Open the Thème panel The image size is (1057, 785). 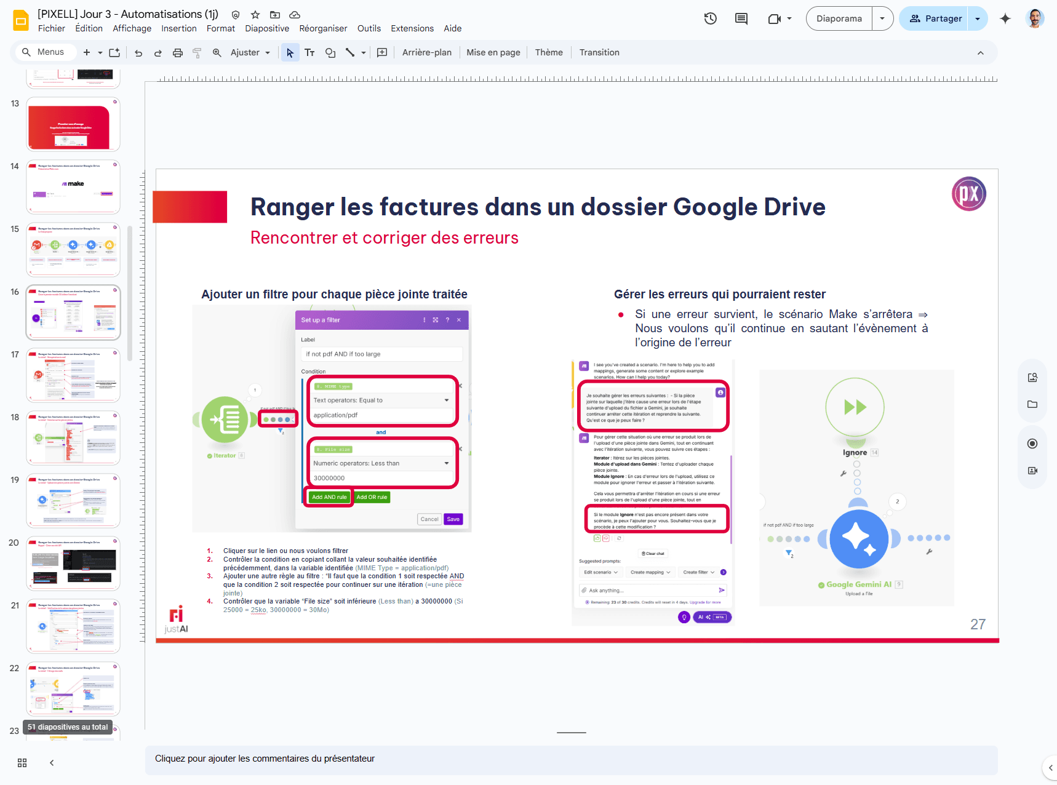point(549,53)
